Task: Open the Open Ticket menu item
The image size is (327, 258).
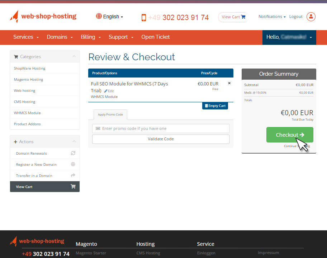Action: point(155,37)
